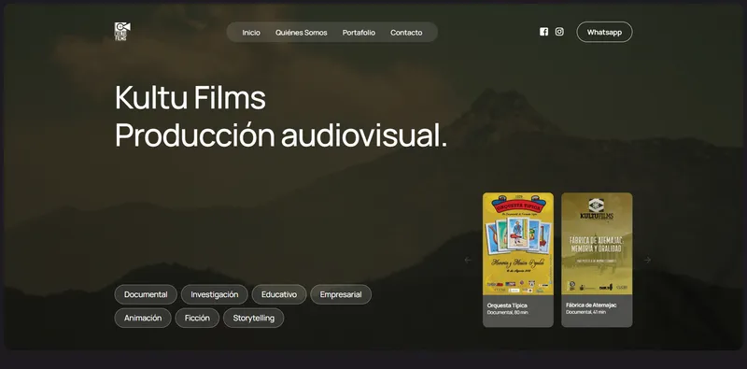The image size is (747, 369).
Task: Click the Whatsapp button
Action: [604, 32]
